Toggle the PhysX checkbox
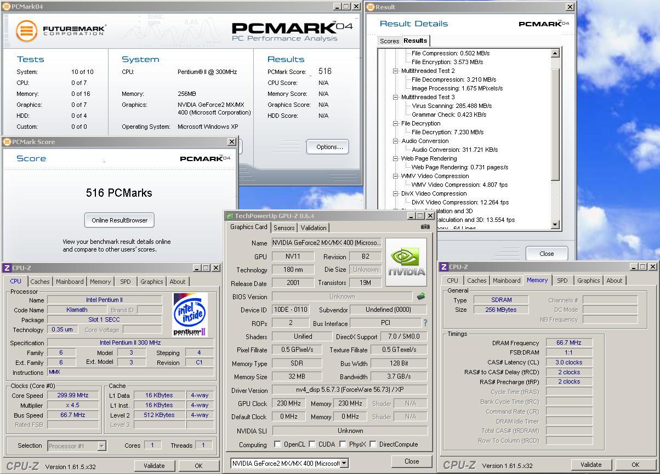 (343, 444)
